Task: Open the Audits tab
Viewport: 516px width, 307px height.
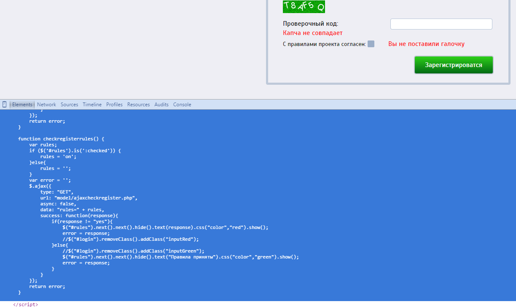Action: pyautogui.click(x=161, y=105)
